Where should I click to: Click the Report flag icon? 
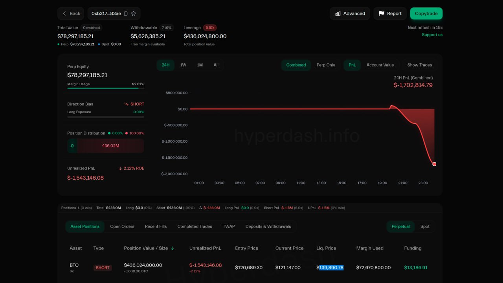pyautogui.click(x=381, y=13)
